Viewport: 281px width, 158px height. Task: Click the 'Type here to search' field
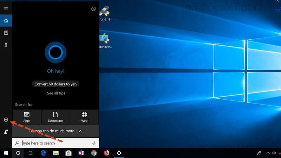click(x=55, y=143)
